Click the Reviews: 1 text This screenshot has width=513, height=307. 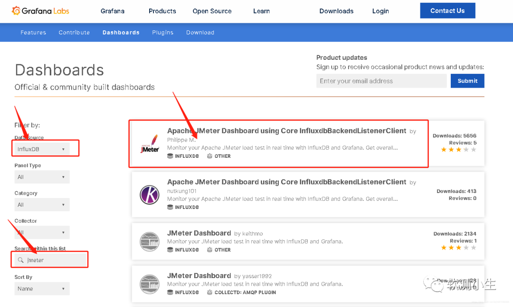coord(463,241)
